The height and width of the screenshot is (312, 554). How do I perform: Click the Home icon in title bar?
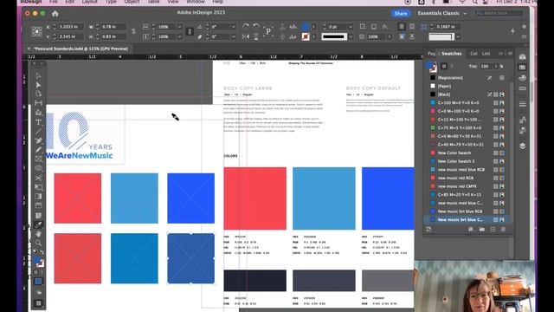55,14
